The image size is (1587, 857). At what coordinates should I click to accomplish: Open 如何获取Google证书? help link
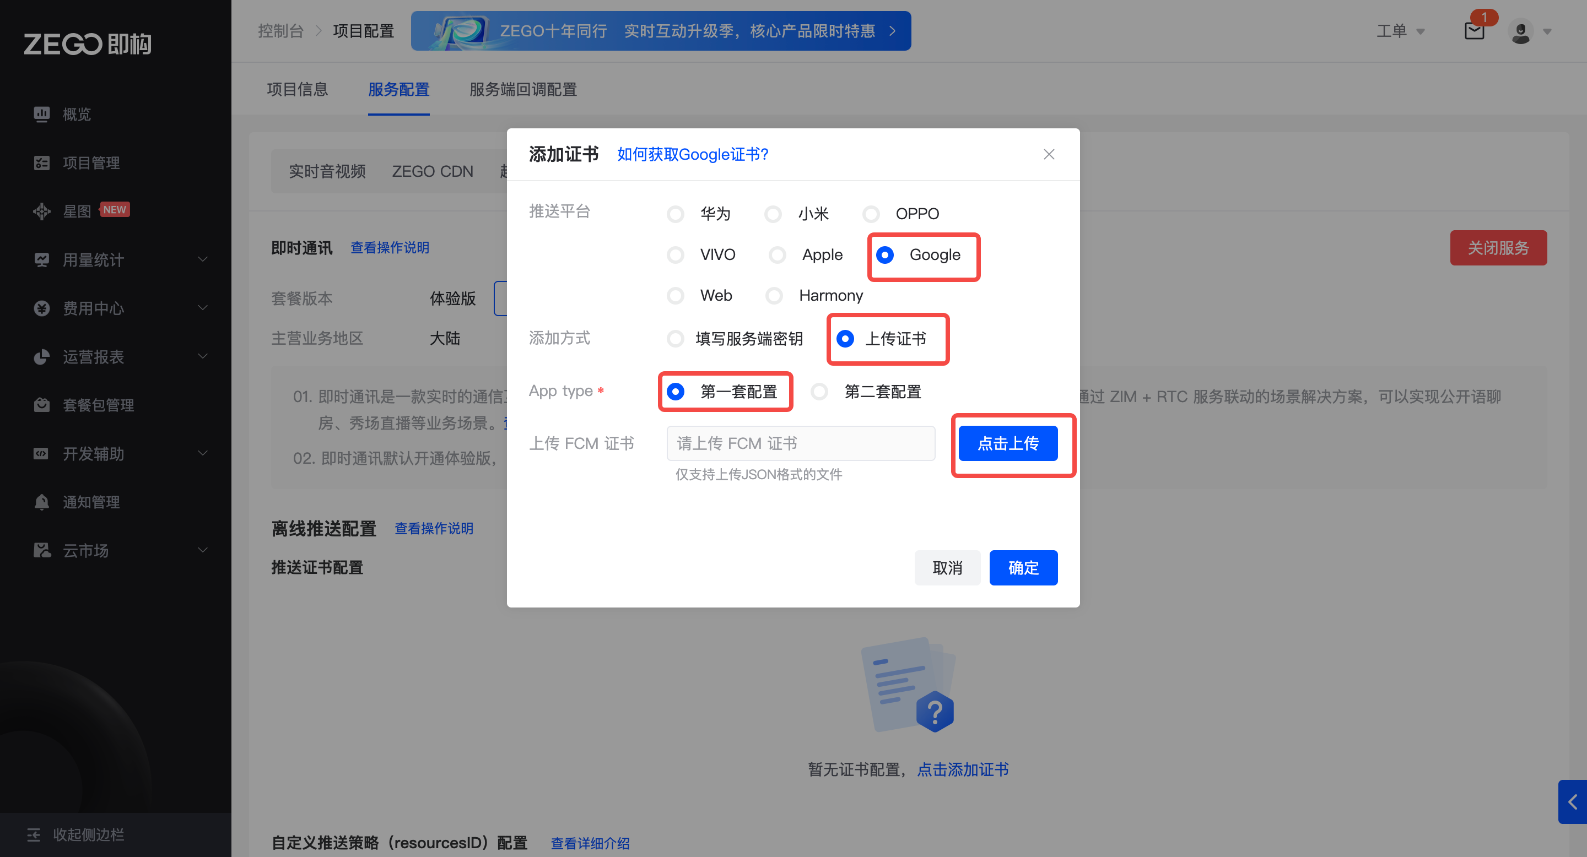coord(693,154)
